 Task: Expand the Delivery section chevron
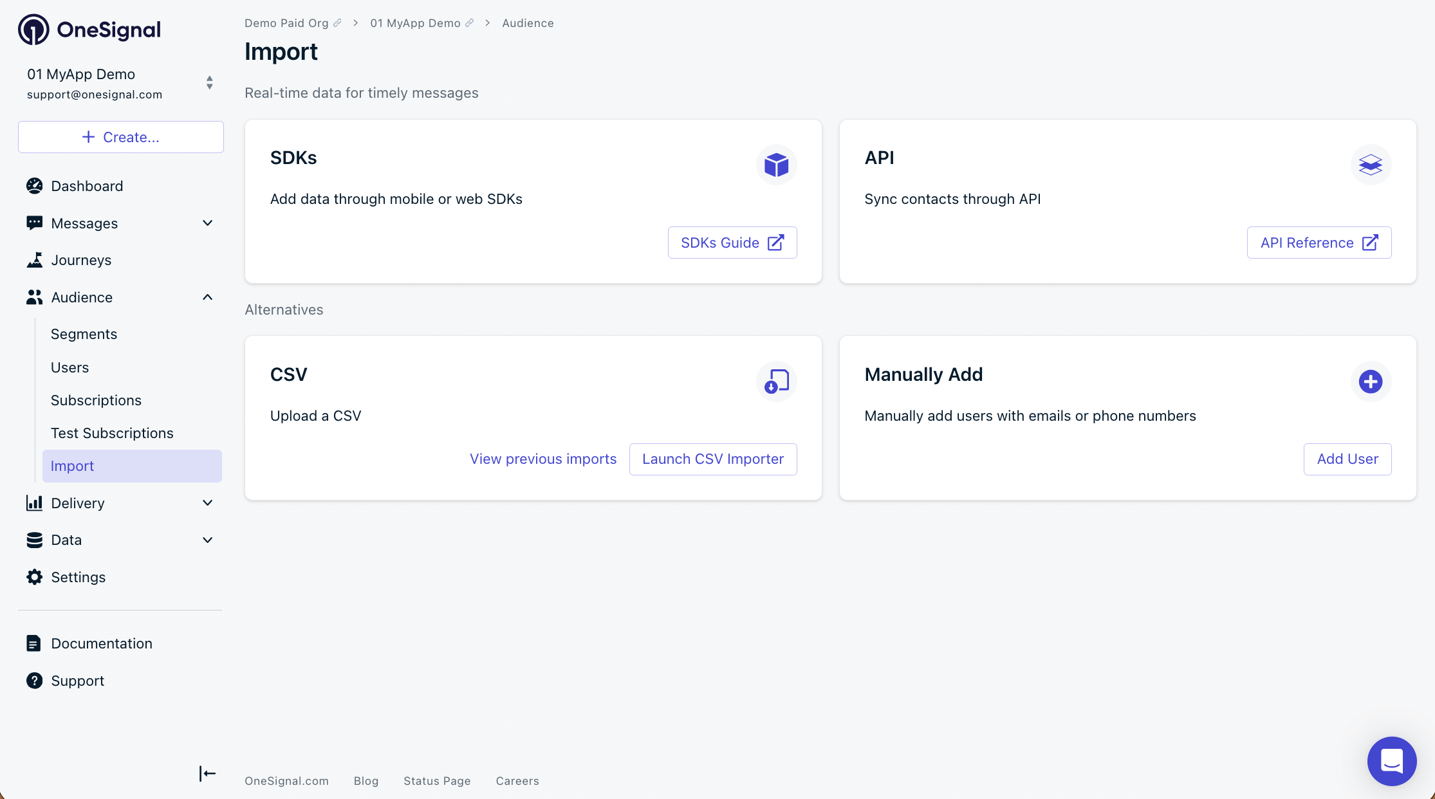click(207, 503)
